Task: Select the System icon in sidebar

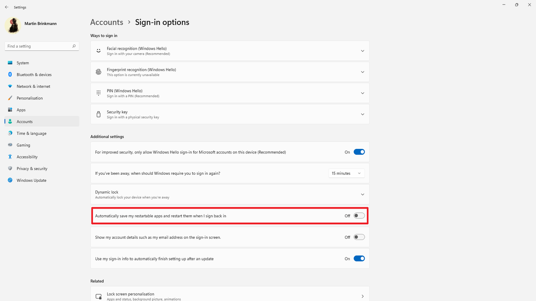Action: (10, 63)
